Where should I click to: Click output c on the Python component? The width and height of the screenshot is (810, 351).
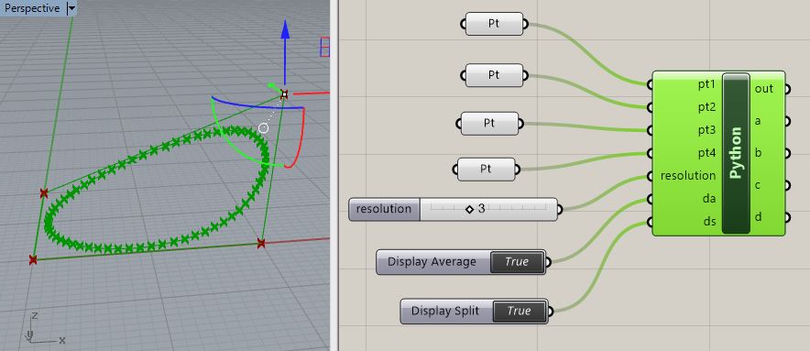click(757, 185)
